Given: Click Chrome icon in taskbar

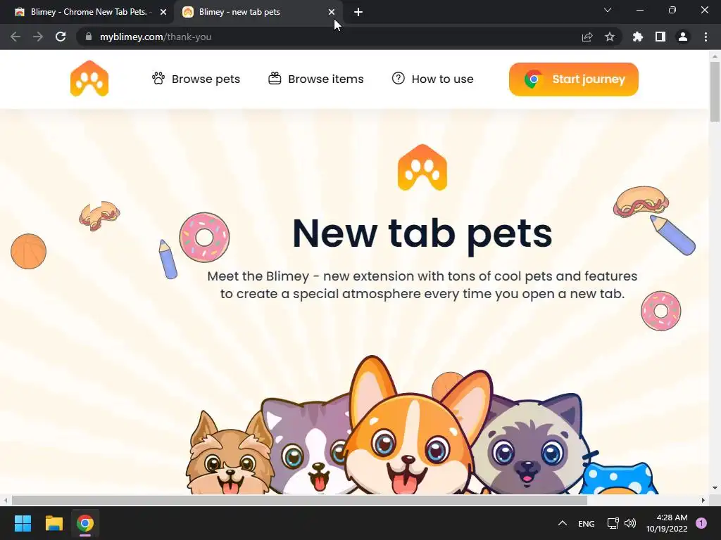Looking at the screenshot, I should coord(84,523).
